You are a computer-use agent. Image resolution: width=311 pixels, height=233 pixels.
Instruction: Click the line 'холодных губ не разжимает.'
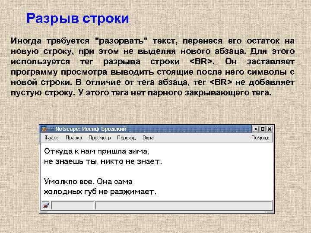pyautogui.click(x=100, y=192)
